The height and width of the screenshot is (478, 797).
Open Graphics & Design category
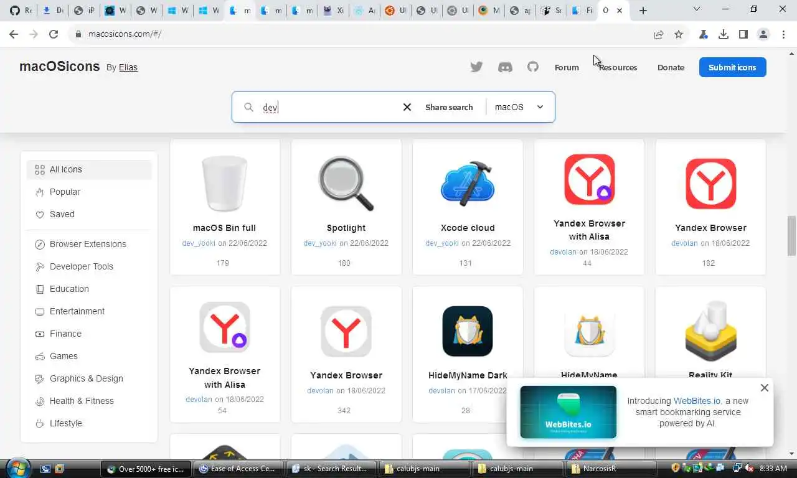89,378
